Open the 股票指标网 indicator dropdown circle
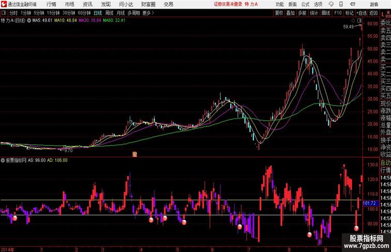This screenshot has height=252, width=391. [3, 160]
